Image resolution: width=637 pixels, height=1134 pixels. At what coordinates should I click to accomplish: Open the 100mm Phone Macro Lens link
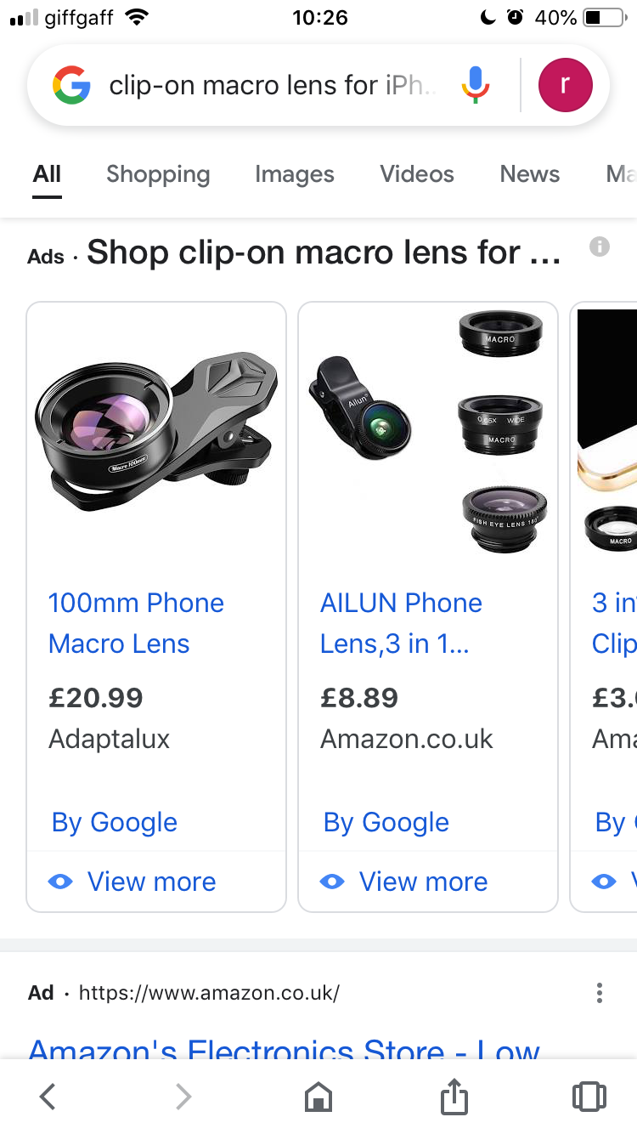136,623
